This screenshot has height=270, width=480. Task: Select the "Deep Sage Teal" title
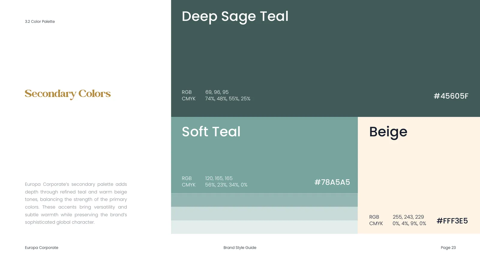(235, 16)
